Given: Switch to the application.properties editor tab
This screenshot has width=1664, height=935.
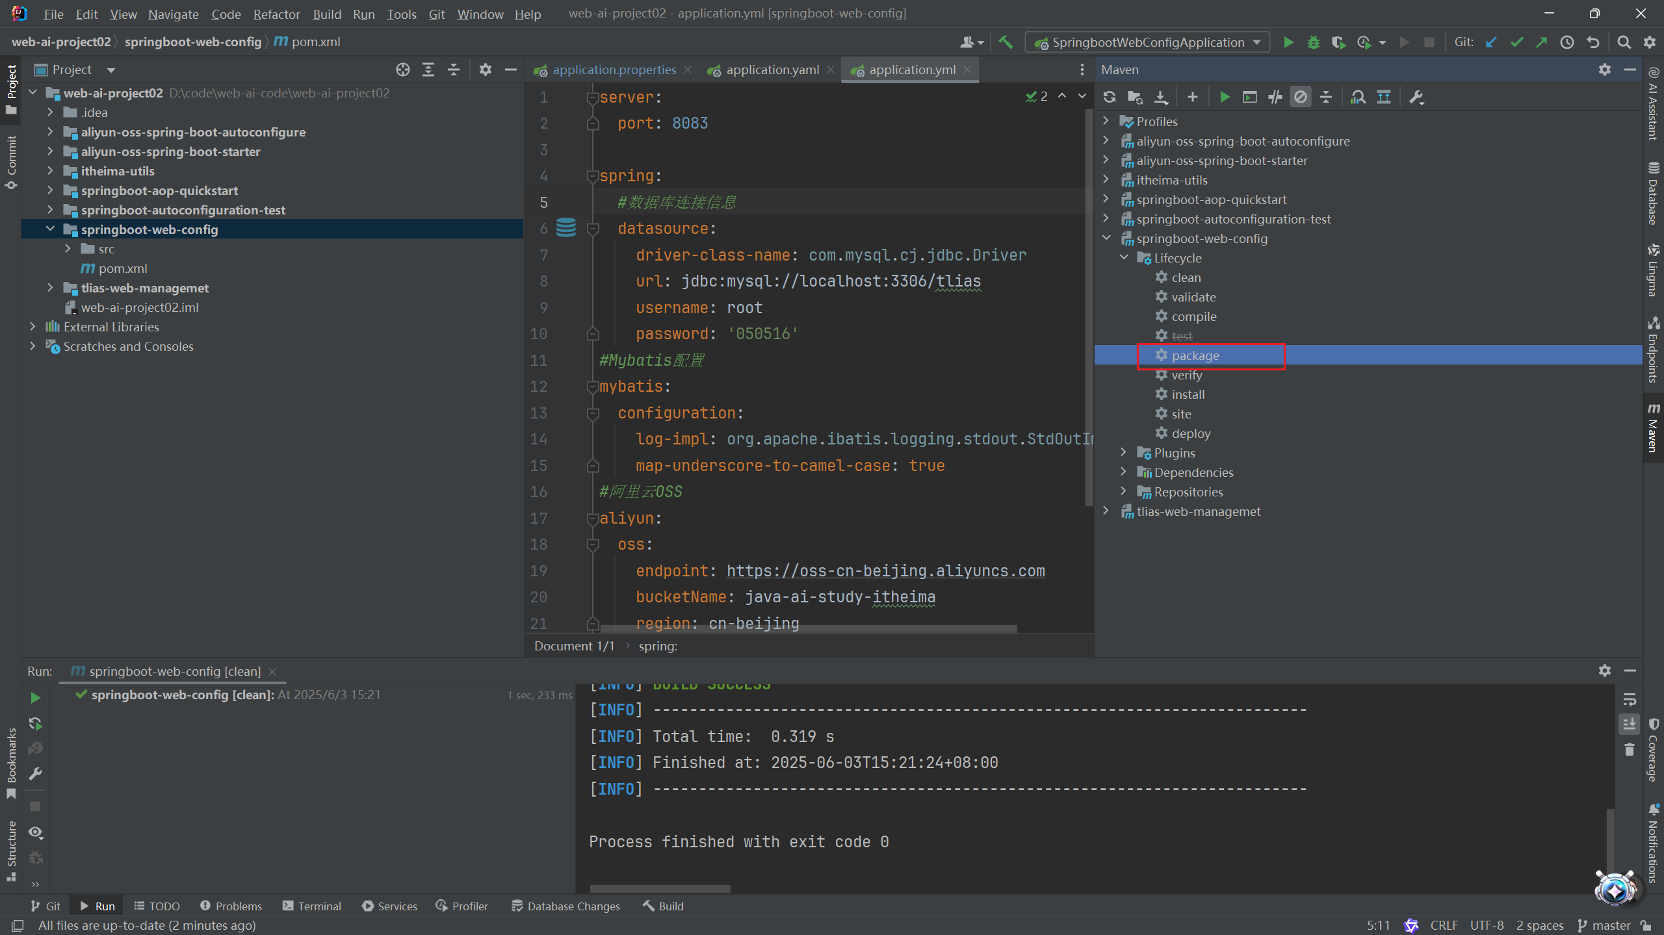Looking at the screenshot, I should 614,70.
